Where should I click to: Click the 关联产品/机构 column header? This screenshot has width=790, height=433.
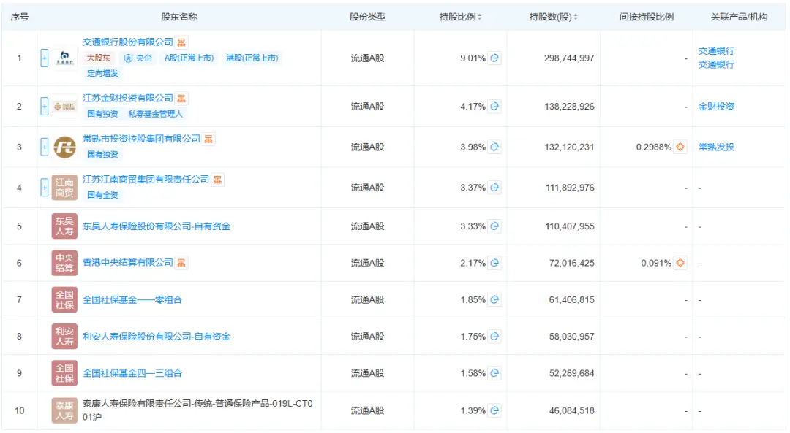click(739, 17)
